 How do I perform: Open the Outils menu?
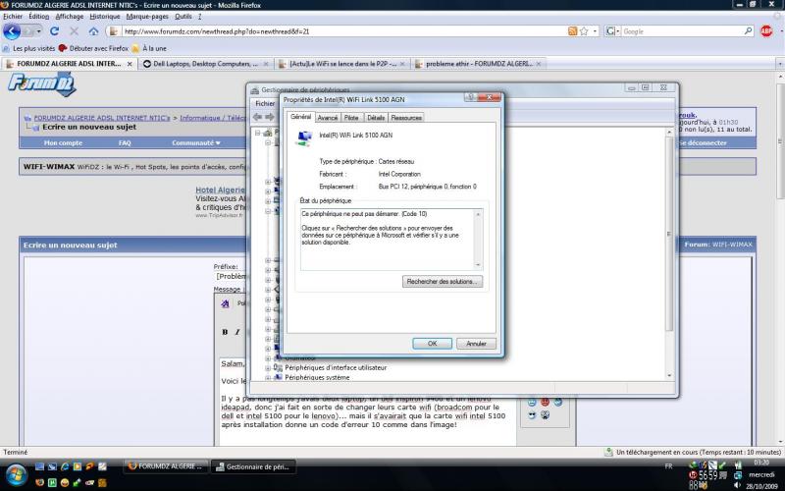[183, 17]
